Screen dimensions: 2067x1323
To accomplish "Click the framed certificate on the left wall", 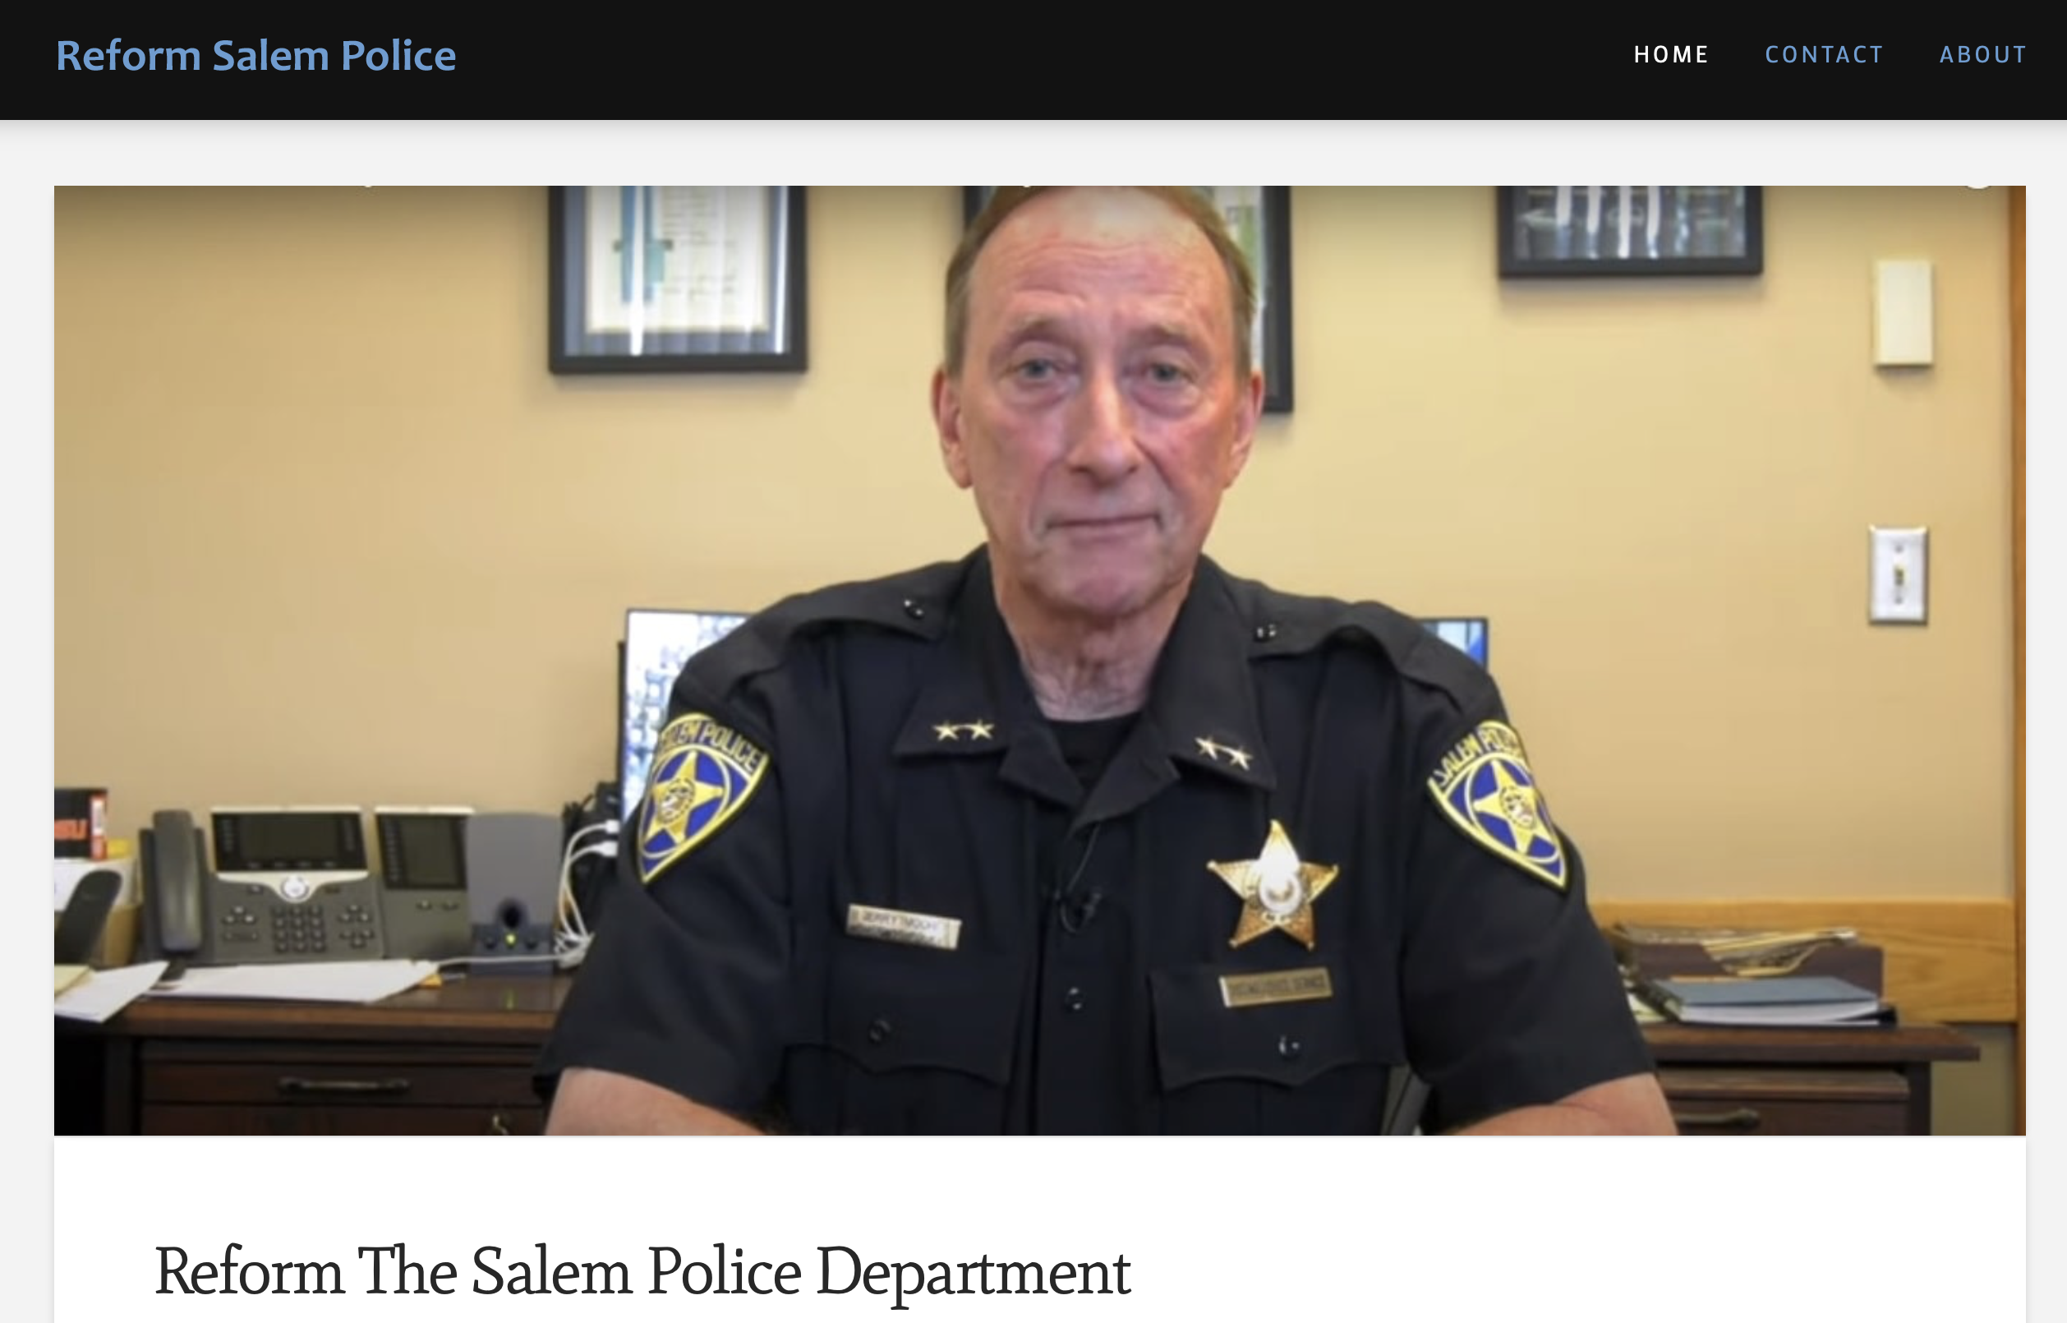I will point(677,279).
